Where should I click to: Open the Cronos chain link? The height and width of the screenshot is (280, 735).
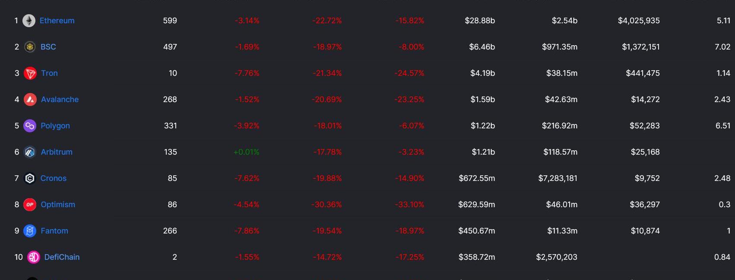point(54,178)
